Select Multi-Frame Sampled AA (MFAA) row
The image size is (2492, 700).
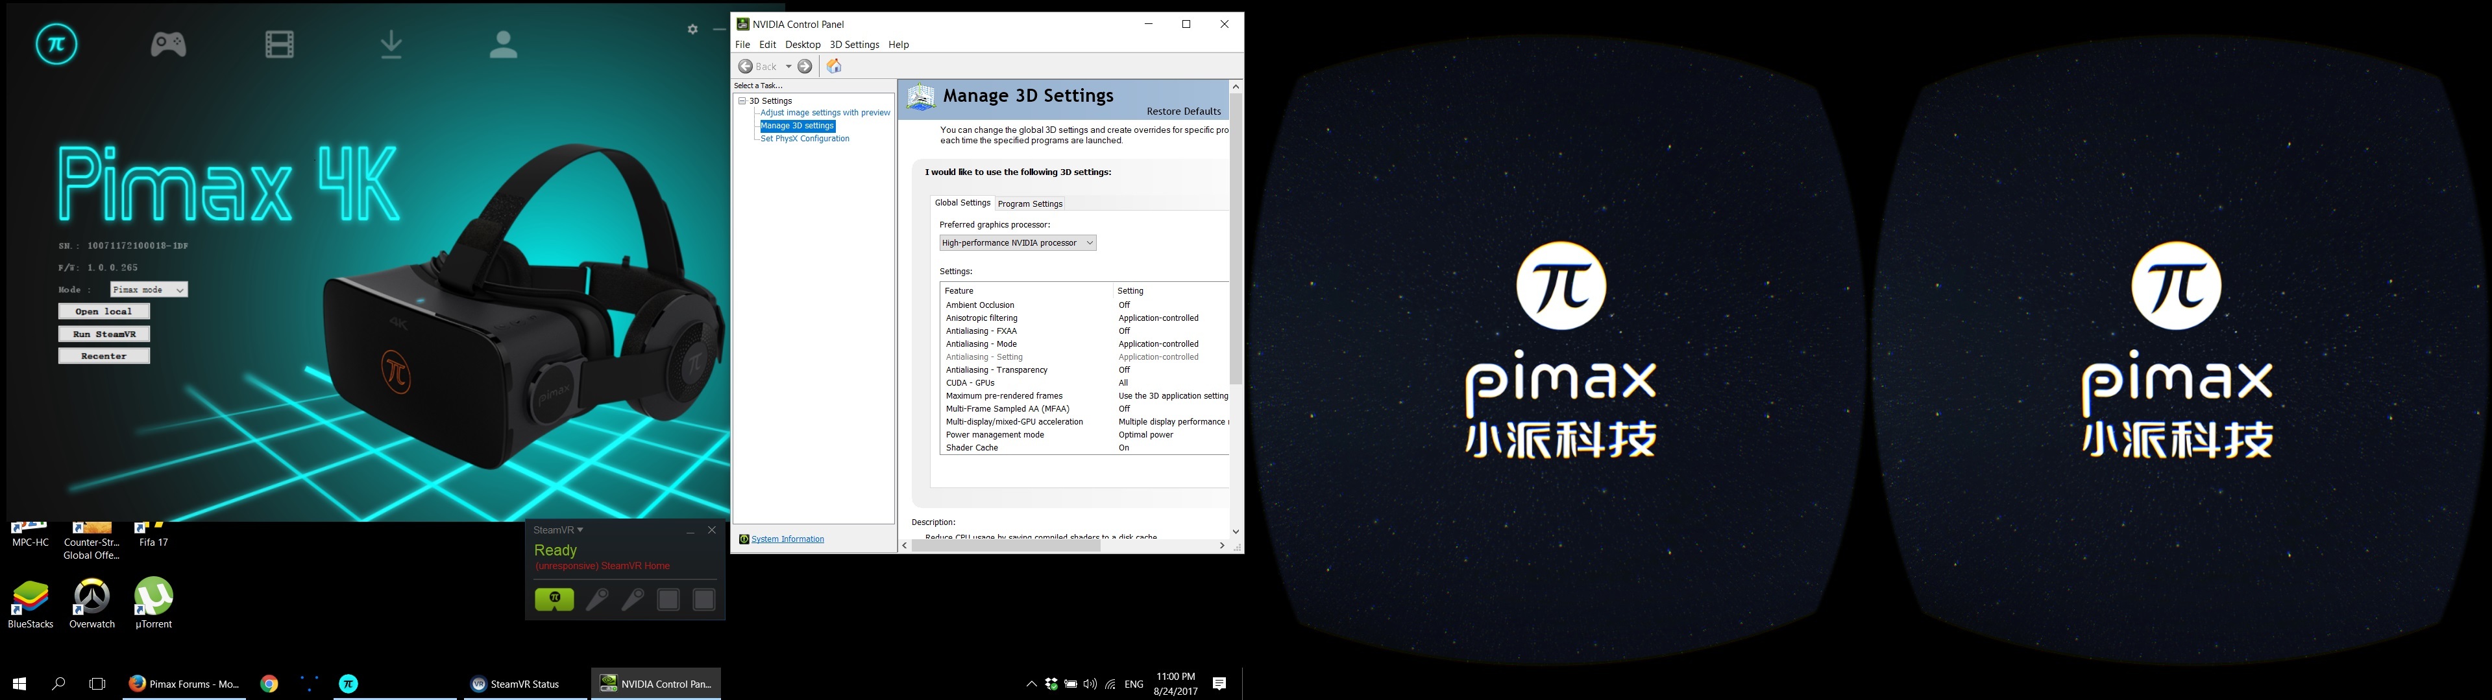tap(1084, 409)
